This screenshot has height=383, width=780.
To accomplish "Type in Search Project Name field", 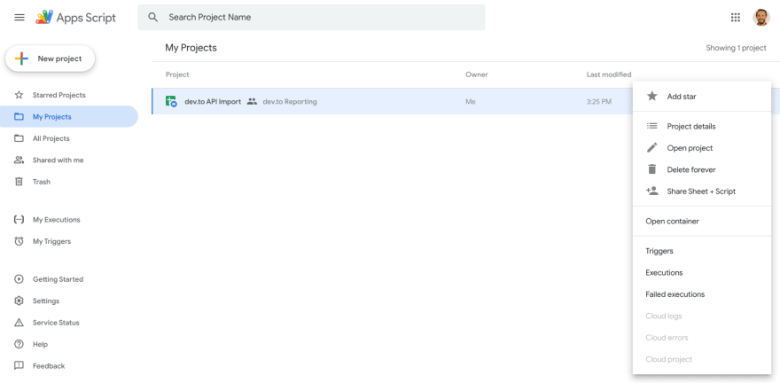I will click(319, 18).
